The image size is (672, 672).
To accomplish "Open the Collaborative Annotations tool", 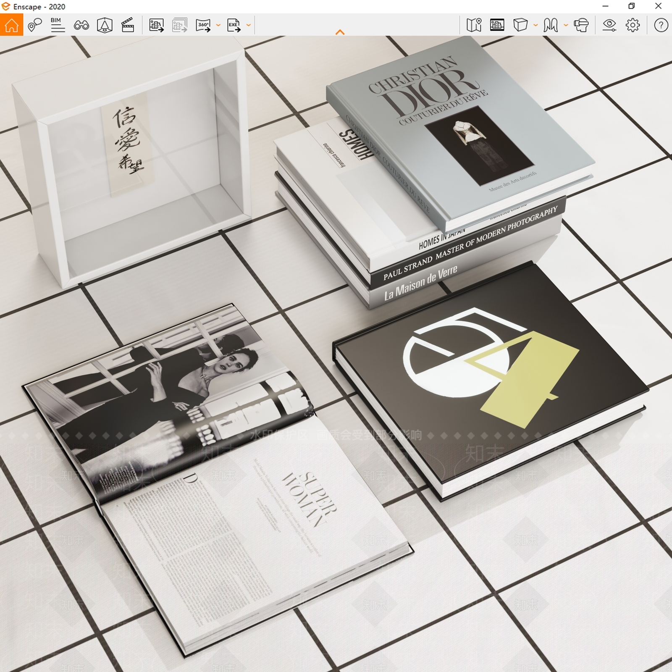I will [35, 25].
